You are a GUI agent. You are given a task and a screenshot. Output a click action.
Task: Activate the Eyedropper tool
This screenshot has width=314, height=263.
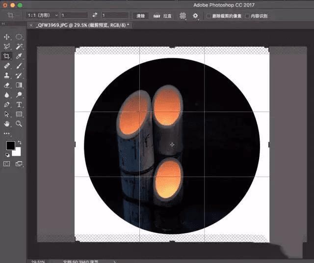pos(19,57)
